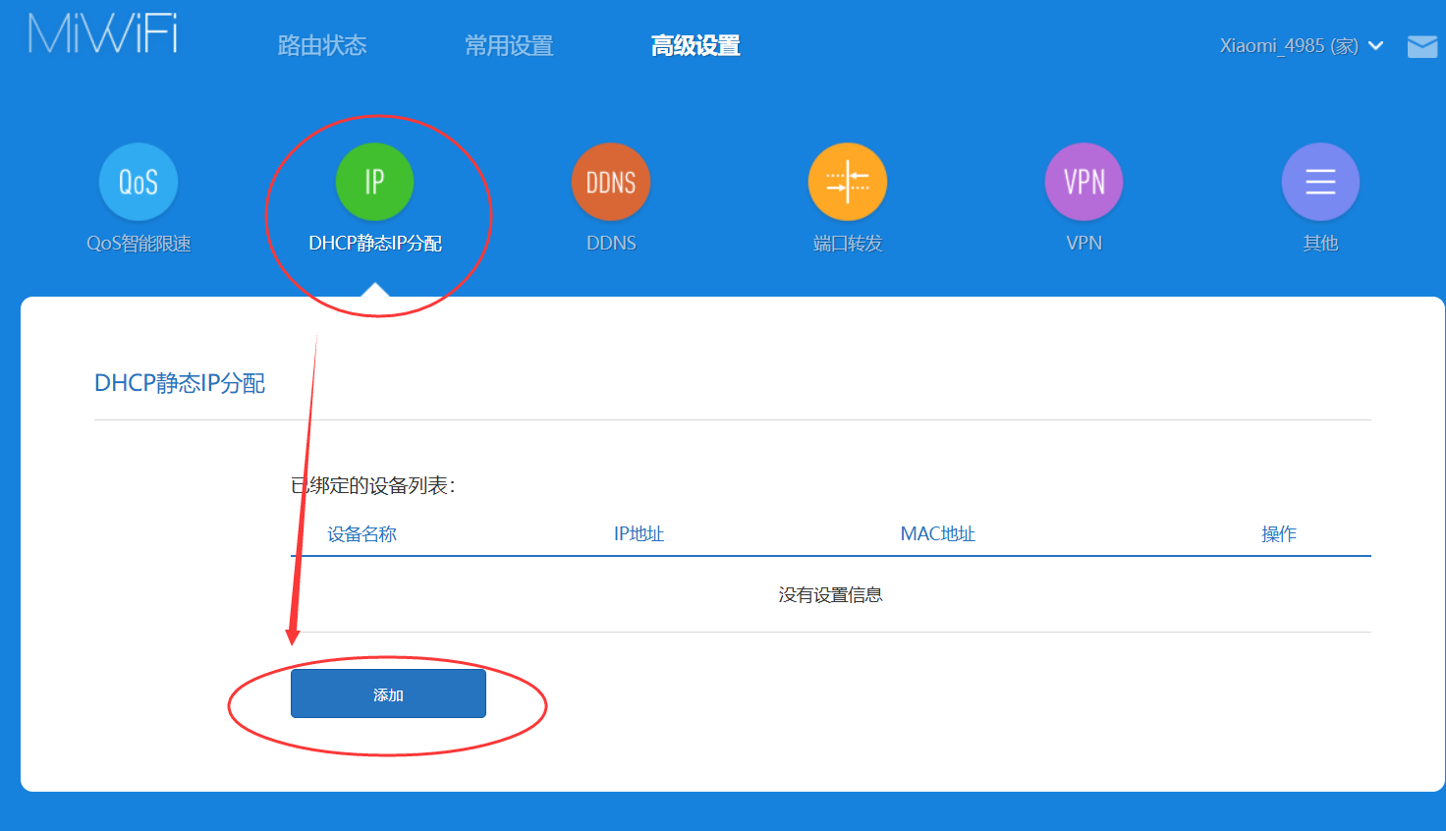1446x831 pixels.
Task: Switch to the 路由状态 tab
Action: [321, 45]
